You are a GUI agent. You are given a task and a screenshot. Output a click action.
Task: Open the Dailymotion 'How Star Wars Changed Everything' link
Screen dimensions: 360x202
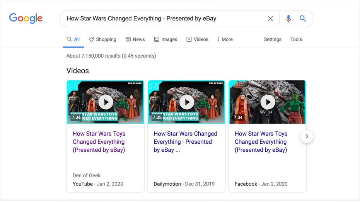click(x=186, y=142)
